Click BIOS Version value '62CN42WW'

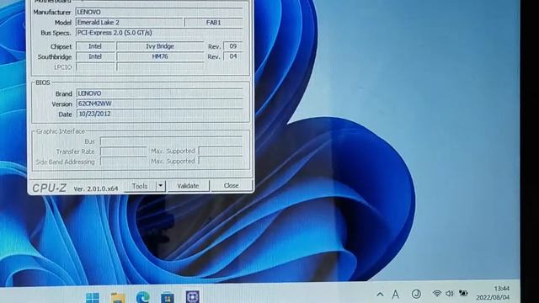[x=159, y=104]
